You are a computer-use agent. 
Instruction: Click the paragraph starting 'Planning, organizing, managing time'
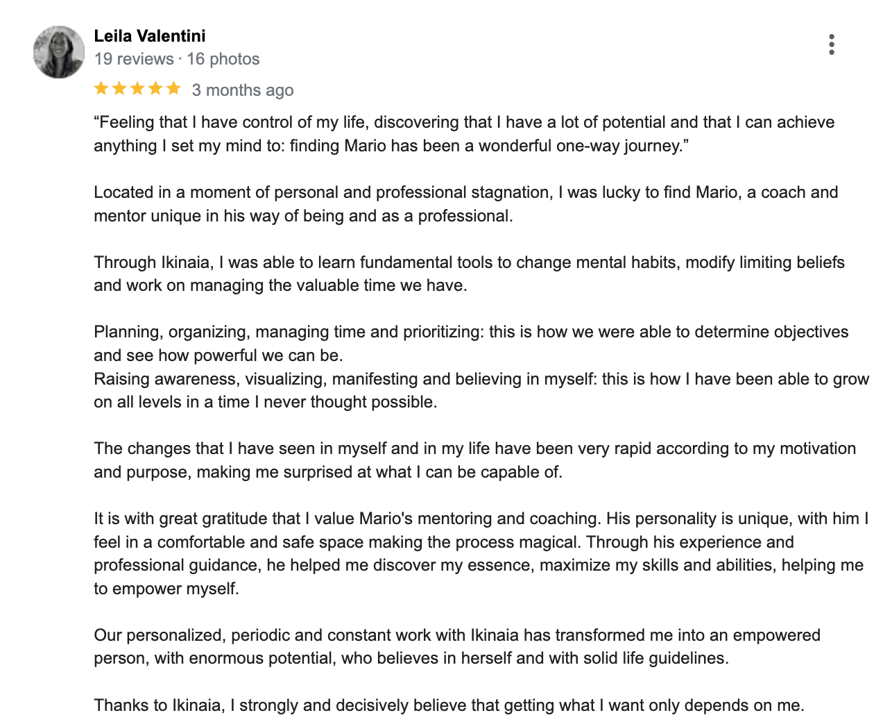(471, 344)
